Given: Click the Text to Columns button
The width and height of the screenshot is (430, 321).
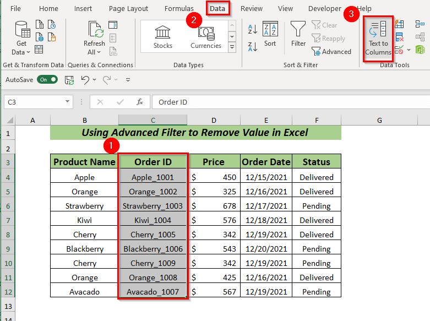Looking at the screenshot, I should [378, 39].
